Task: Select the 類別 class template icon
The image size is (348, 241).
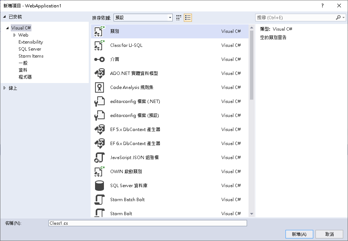Action: 99,31
